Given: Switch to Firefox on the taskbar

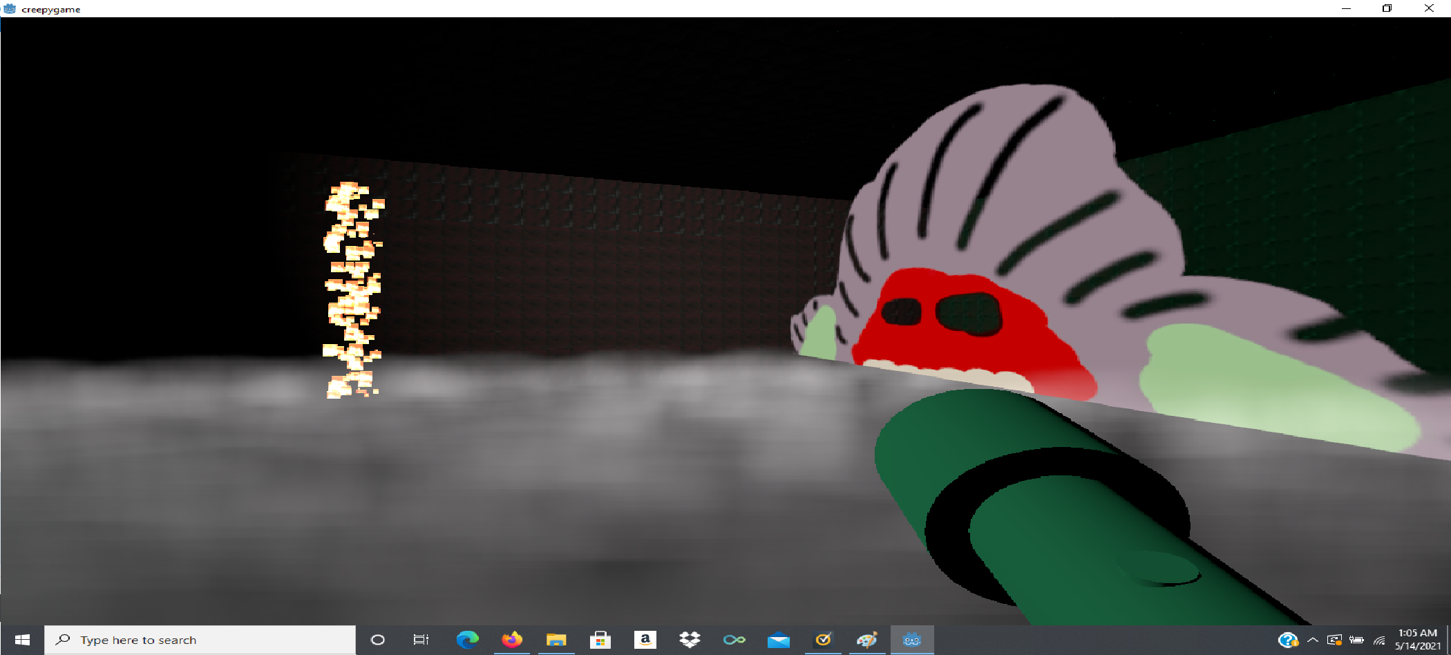Looking at the screenshot, I should (512, 640).
